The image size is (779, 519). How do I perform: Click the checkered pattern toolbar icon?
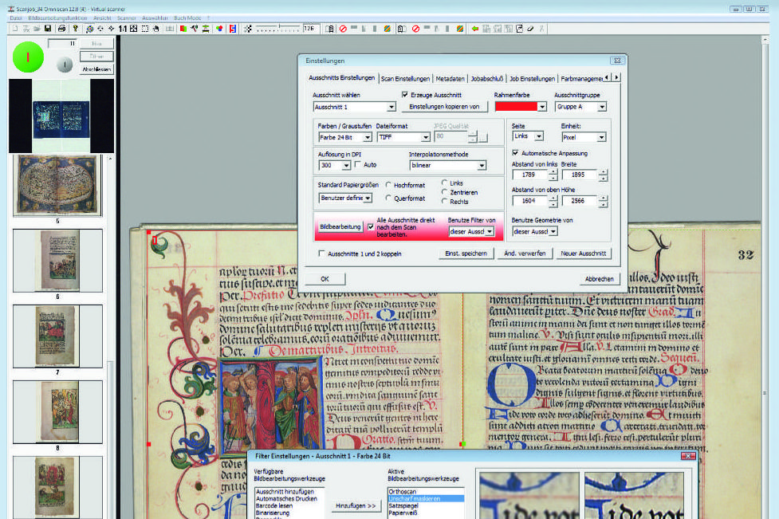tap(248, 29)
